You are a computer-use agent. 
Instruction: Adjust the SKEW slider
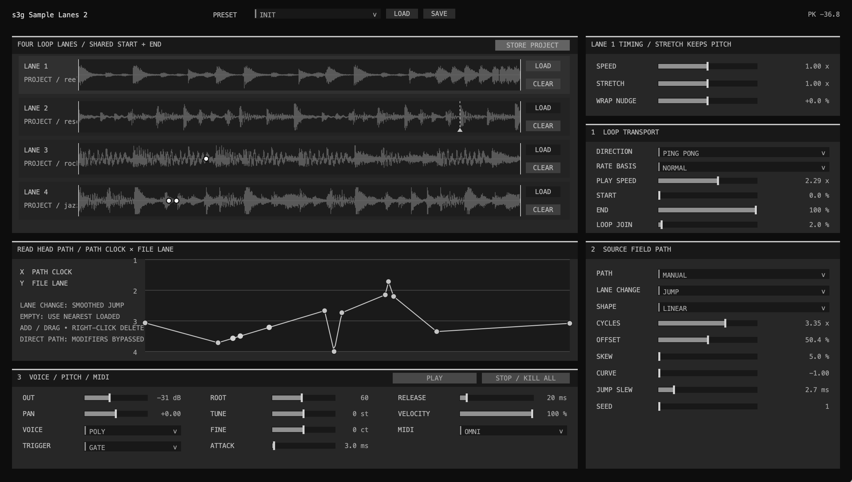click(708, 357)
